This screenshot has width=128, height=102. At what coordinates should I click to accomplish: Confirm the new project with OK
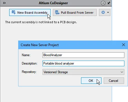coord(91,81)
